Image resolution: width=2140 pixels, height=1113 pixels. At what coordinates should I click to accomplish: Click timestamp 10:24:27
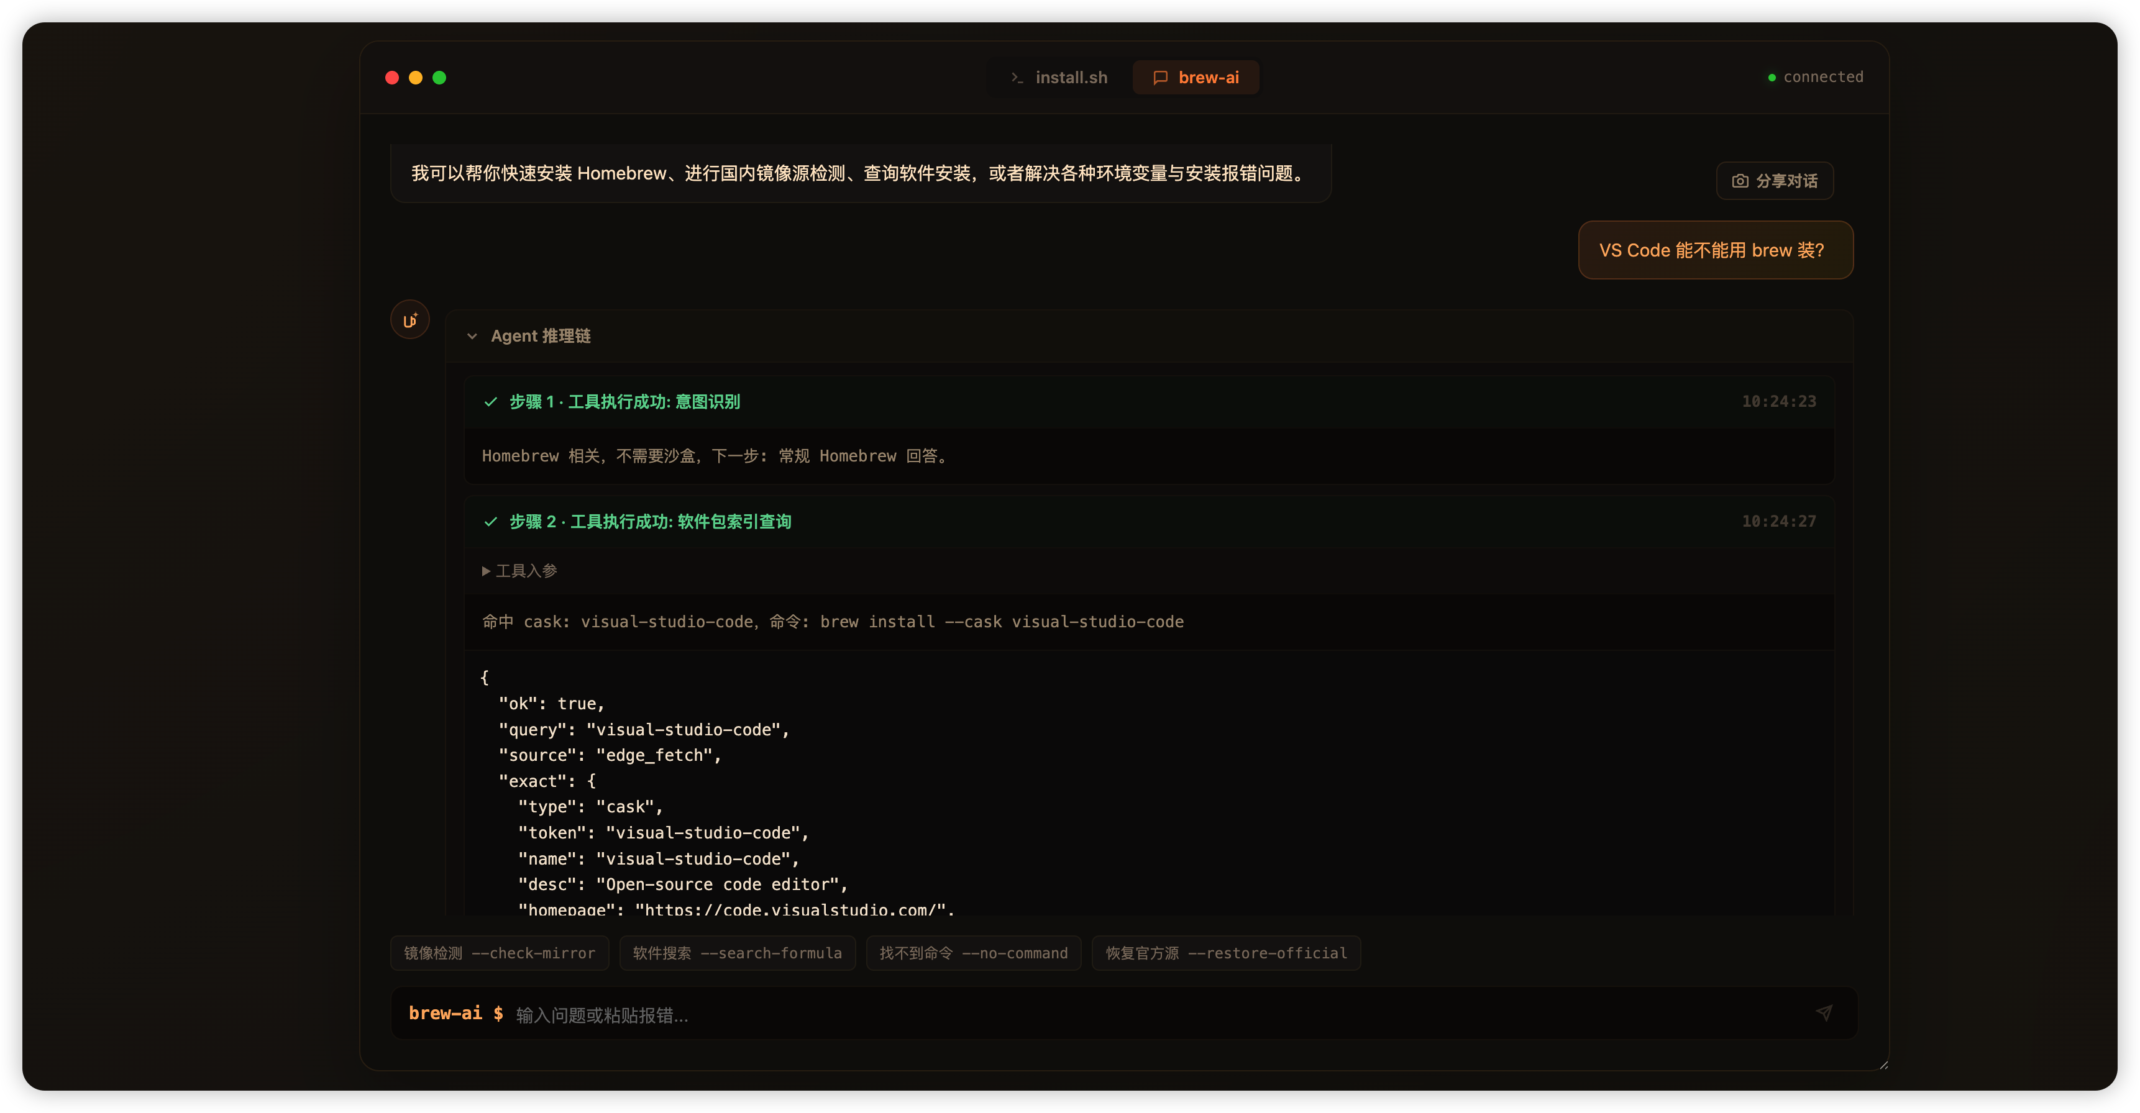pos(1778,520)
